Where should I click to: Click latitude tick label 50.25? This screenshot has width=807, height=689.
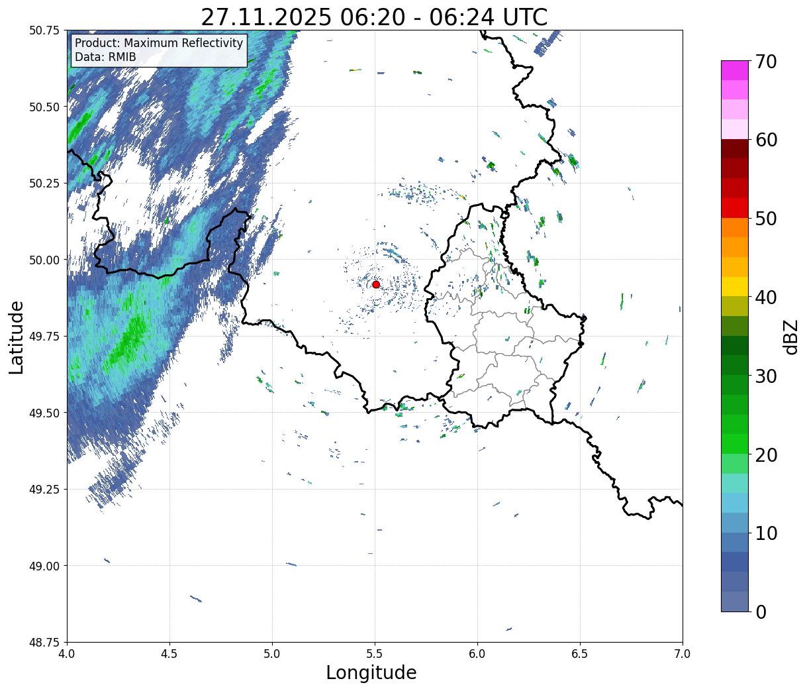tap(45, 184)
